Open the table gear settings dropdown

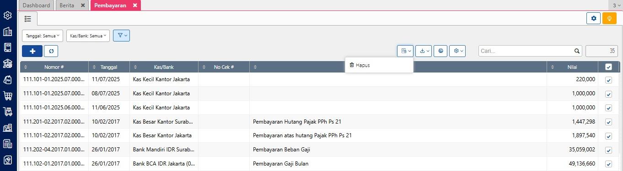click(x=457, y=51)
